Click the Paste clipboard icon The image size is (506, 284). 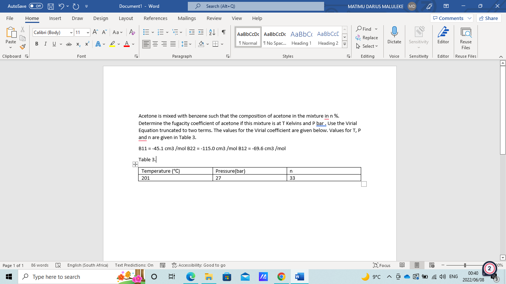[11, 33]
